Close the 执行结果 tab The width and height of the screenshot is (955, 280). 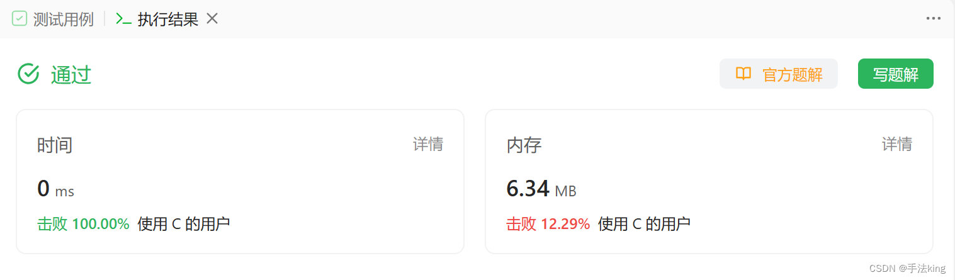[212, 19]
